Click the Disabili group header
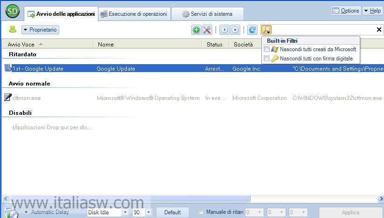 pyautogui.click(x=21, y=112)
